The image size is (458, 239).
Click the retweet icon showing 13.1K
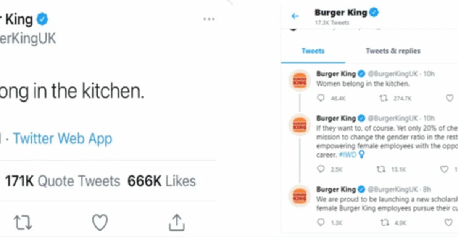pyautogui.click(x=381, y=169)
